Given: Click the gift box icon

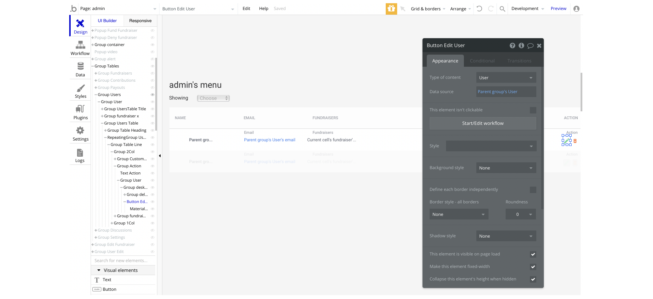Looking at the screenshot, I should click(391, 9).
